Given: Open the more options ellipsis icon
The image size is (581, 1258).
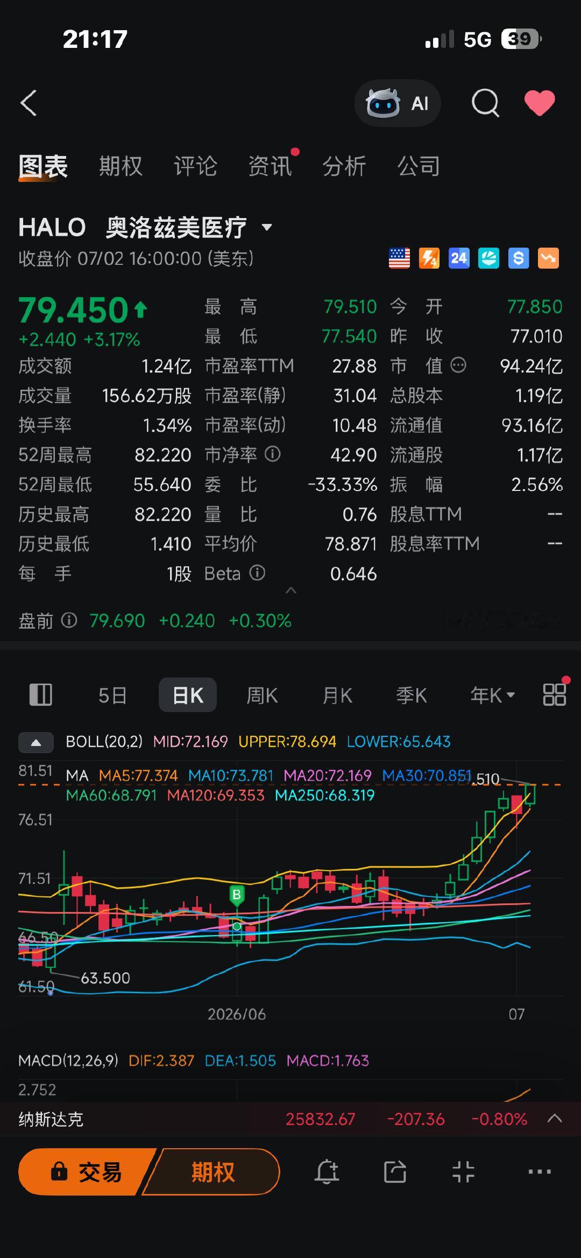Looking at the screenshot, I should [540, 1172].
